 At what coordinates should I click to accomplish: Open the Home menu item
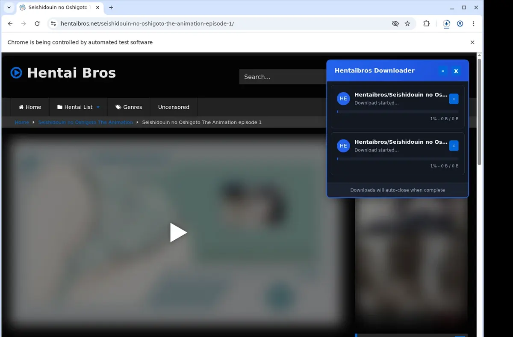coord(30,107)
